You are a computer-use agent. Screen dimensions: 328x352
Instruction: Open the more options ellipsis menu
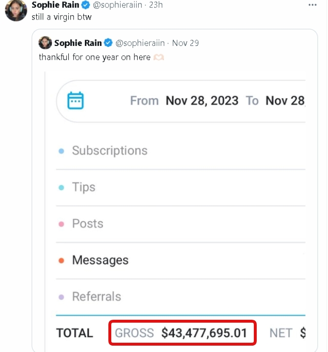click(312, 4)
